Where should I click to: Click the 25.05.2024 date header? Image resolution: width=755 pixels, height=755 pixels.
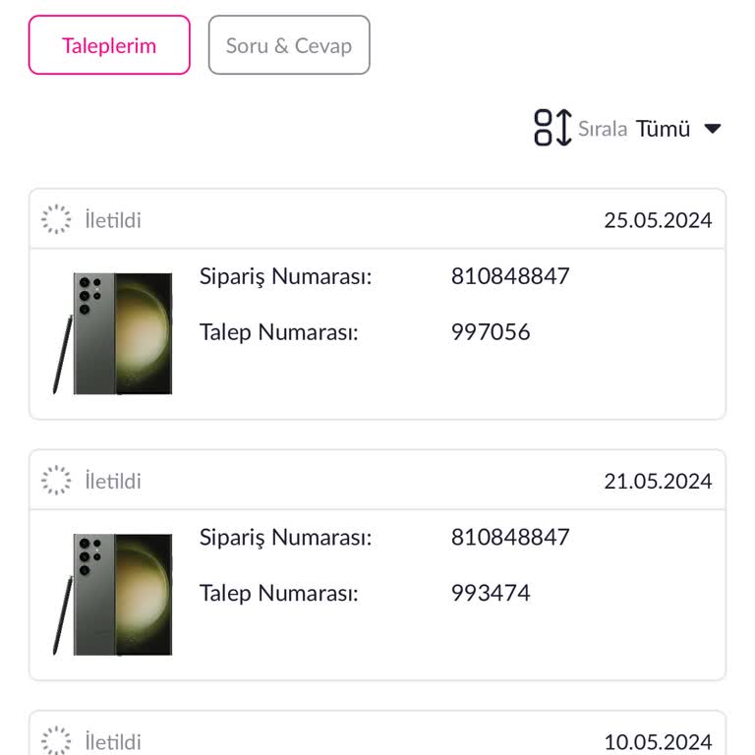pyautogui.click(x=658, y=220)
